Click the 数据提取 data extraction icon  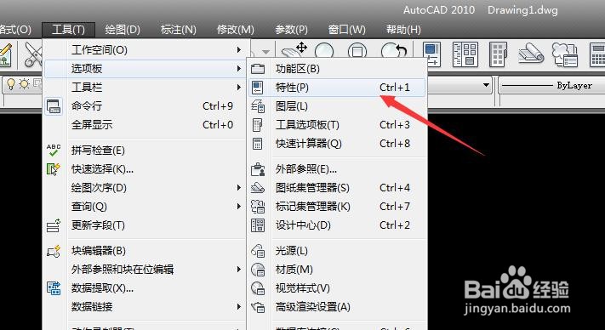click(54, 288)
